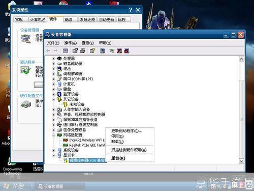Select Realtek PCIe GBE Family adapter row
This screenshot has height=191, width=254.
84,145
